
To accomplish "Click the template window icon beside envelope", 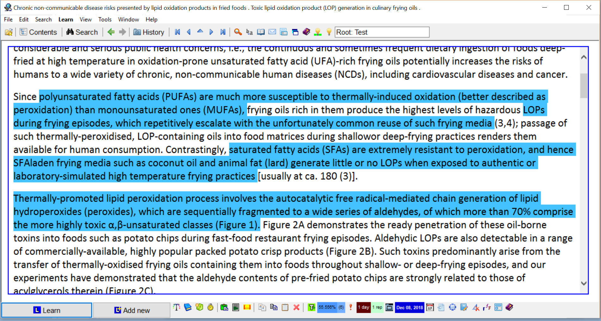I will point(283,32).
